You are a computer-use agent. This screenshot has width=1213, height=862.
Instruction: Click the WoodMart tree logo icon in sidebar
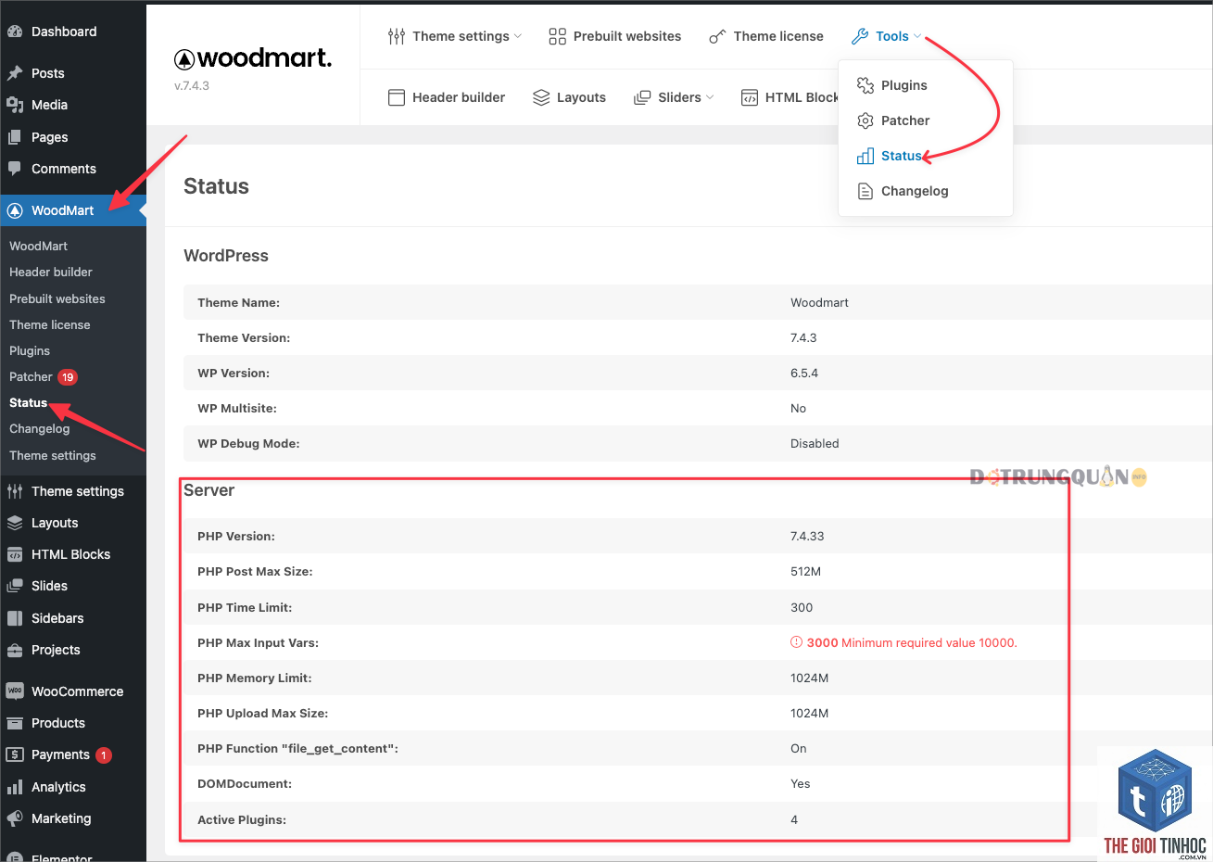coord(15,210)
